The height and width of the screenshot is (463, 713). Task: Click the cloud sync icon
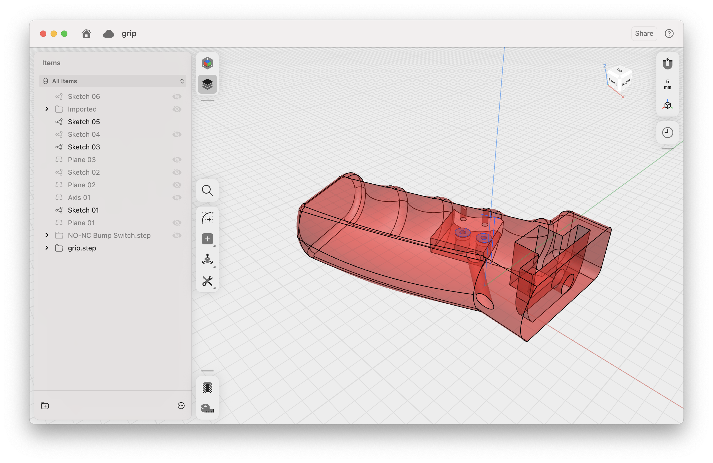pos(108,34)
